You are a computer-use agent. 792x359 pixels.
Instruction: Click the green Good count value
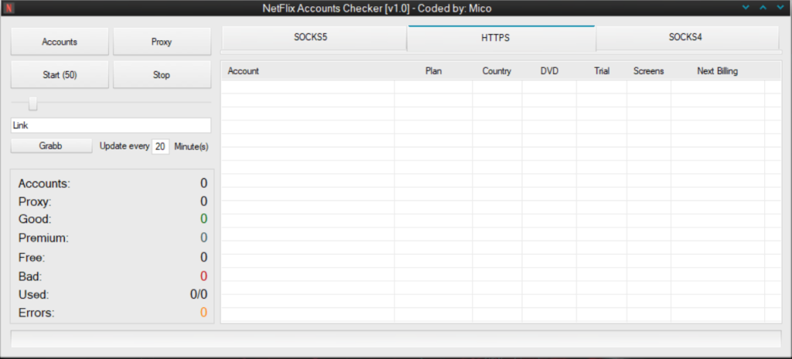point(203,219)
